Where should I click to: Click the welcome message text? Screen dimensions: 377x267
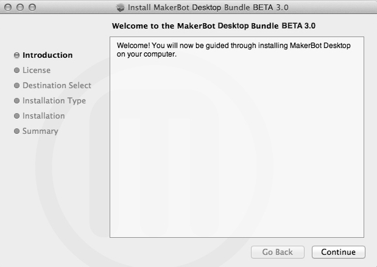(x=233, y=50)
